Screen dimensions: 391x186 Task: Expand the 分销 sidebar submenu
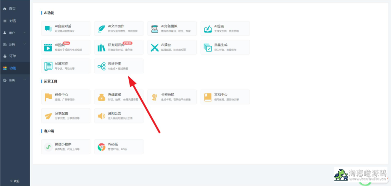pos(15,45)
